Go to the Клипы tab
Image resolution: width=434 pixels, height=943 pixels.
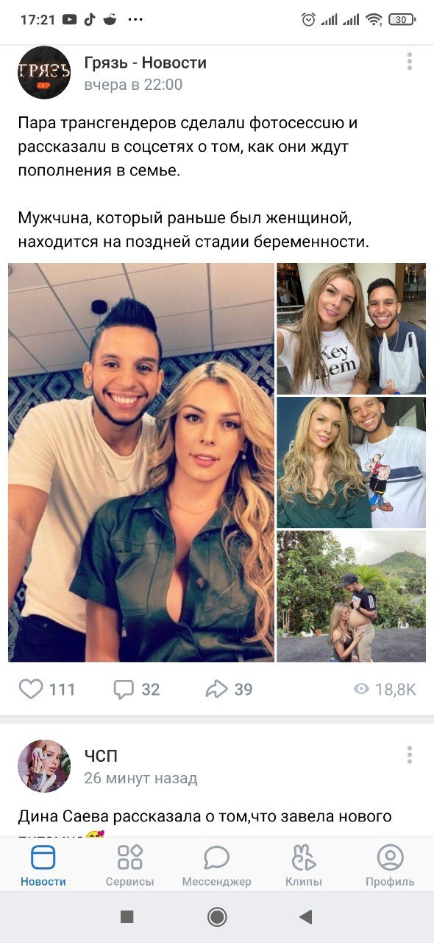304,866
